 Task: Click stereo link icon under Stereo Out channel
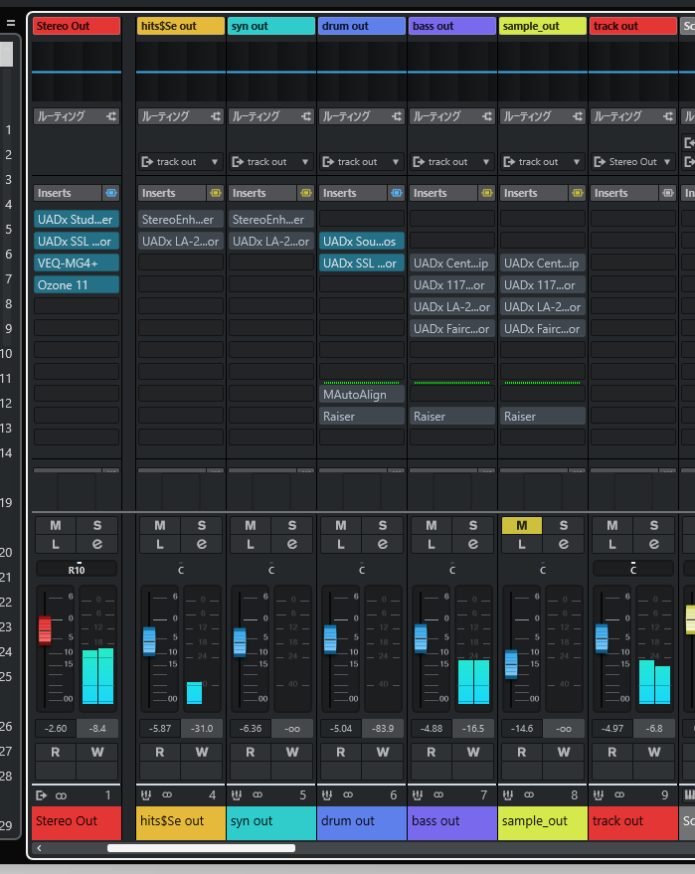coord(61,795)
